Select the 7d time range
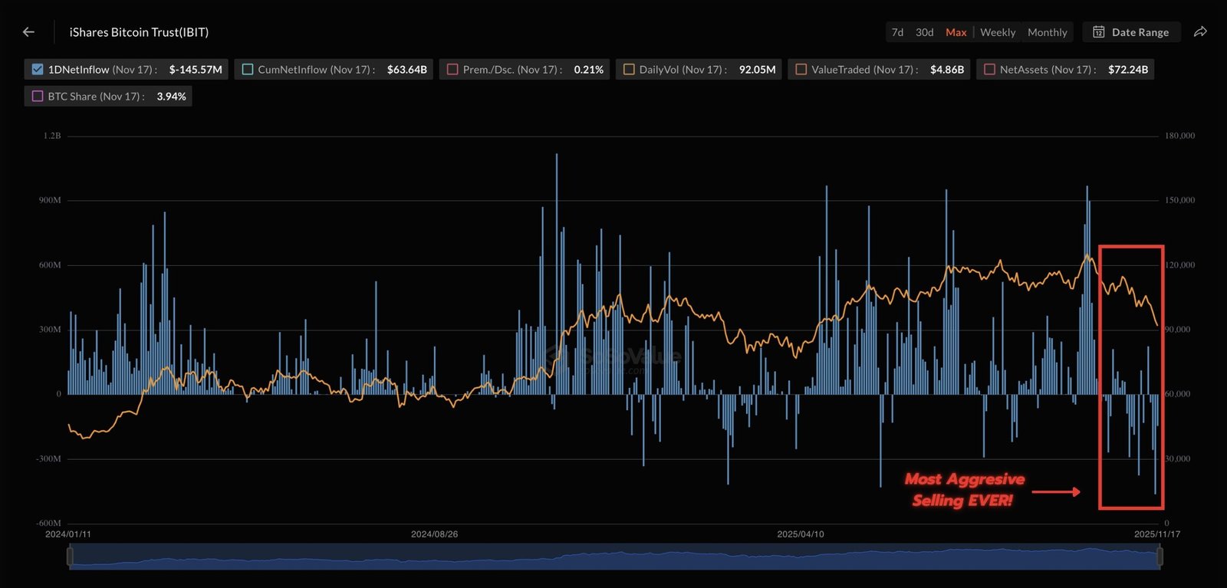 (x=897, y=32)
